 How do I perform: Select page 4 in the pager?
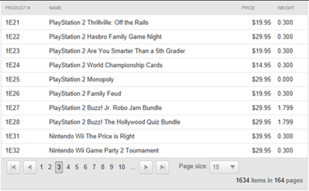pyautogui.click(x=68, y=167)
